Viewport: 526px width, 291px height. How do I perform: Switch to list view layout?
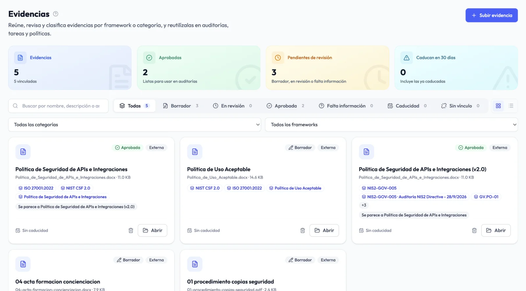point(511,106)
